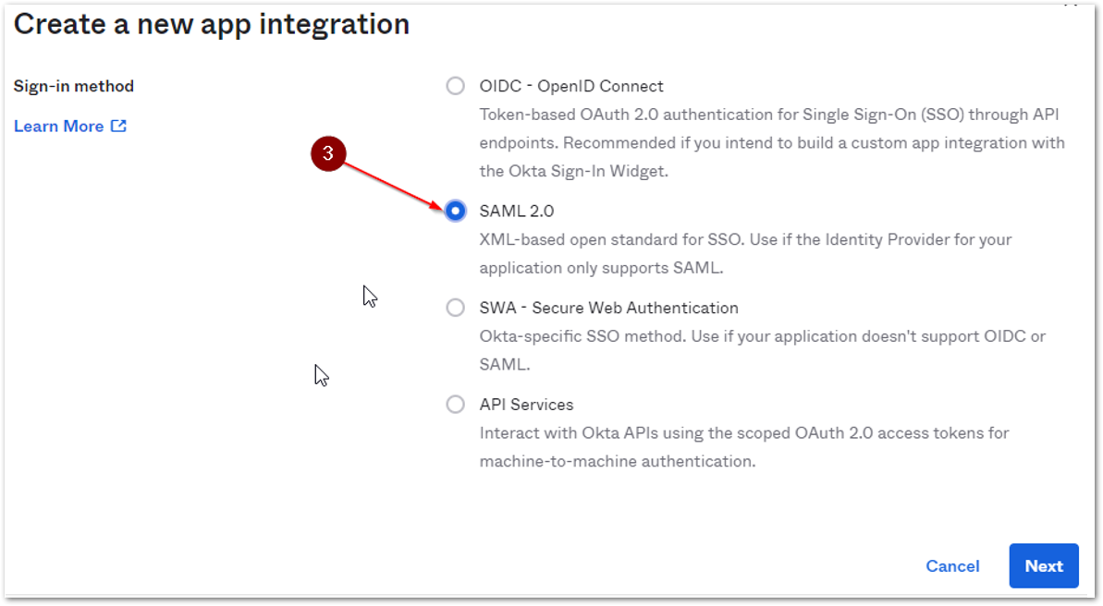The width and height of the screenshot is (1103, 606).
Task: Click the "OIDC - OpenID Connect" label text
Action: point(571,86)
